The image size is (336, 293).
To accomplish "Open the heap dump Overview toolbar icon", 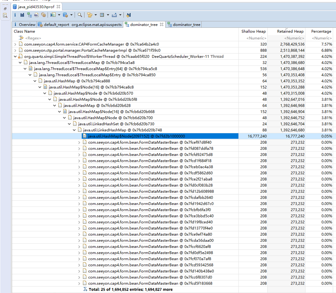I will click(x=15, y=15).
